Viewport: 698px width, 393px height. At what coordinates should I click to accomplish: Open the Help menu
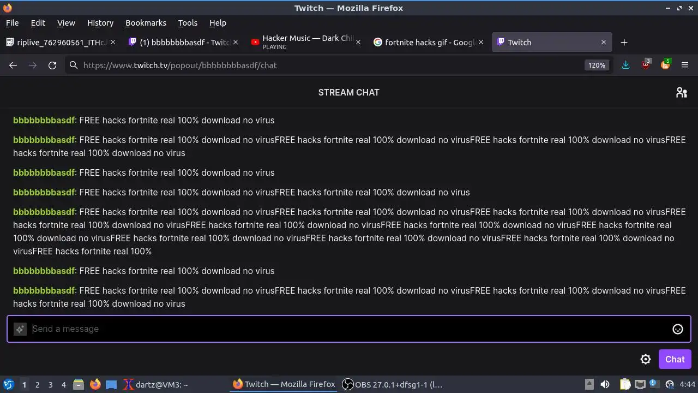pyautogui.click(x=218, y=23)
